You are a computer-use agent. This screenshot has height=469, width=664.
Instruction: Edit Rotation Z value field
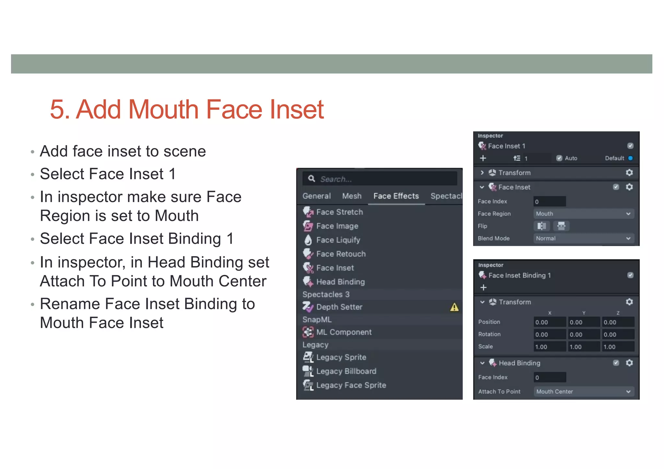(x=618, y=334)
